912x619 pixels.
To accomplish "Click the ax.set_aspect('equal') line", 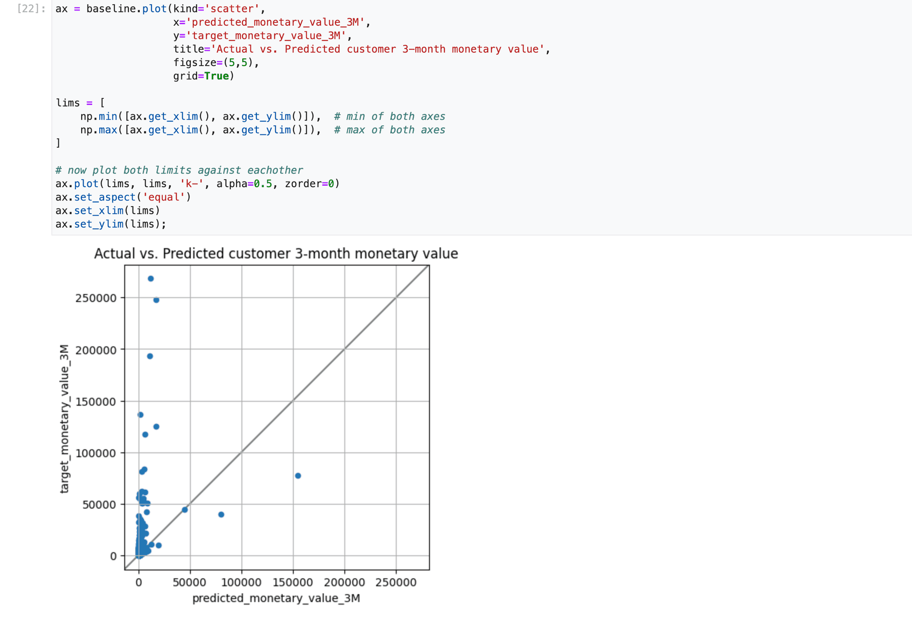I will click(x=123, y=197).
